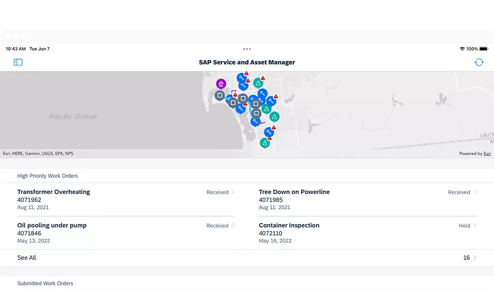This screenshot has height=290, width=494.
Task: See all high priority work orders
Action: click(x=247, y=257)
